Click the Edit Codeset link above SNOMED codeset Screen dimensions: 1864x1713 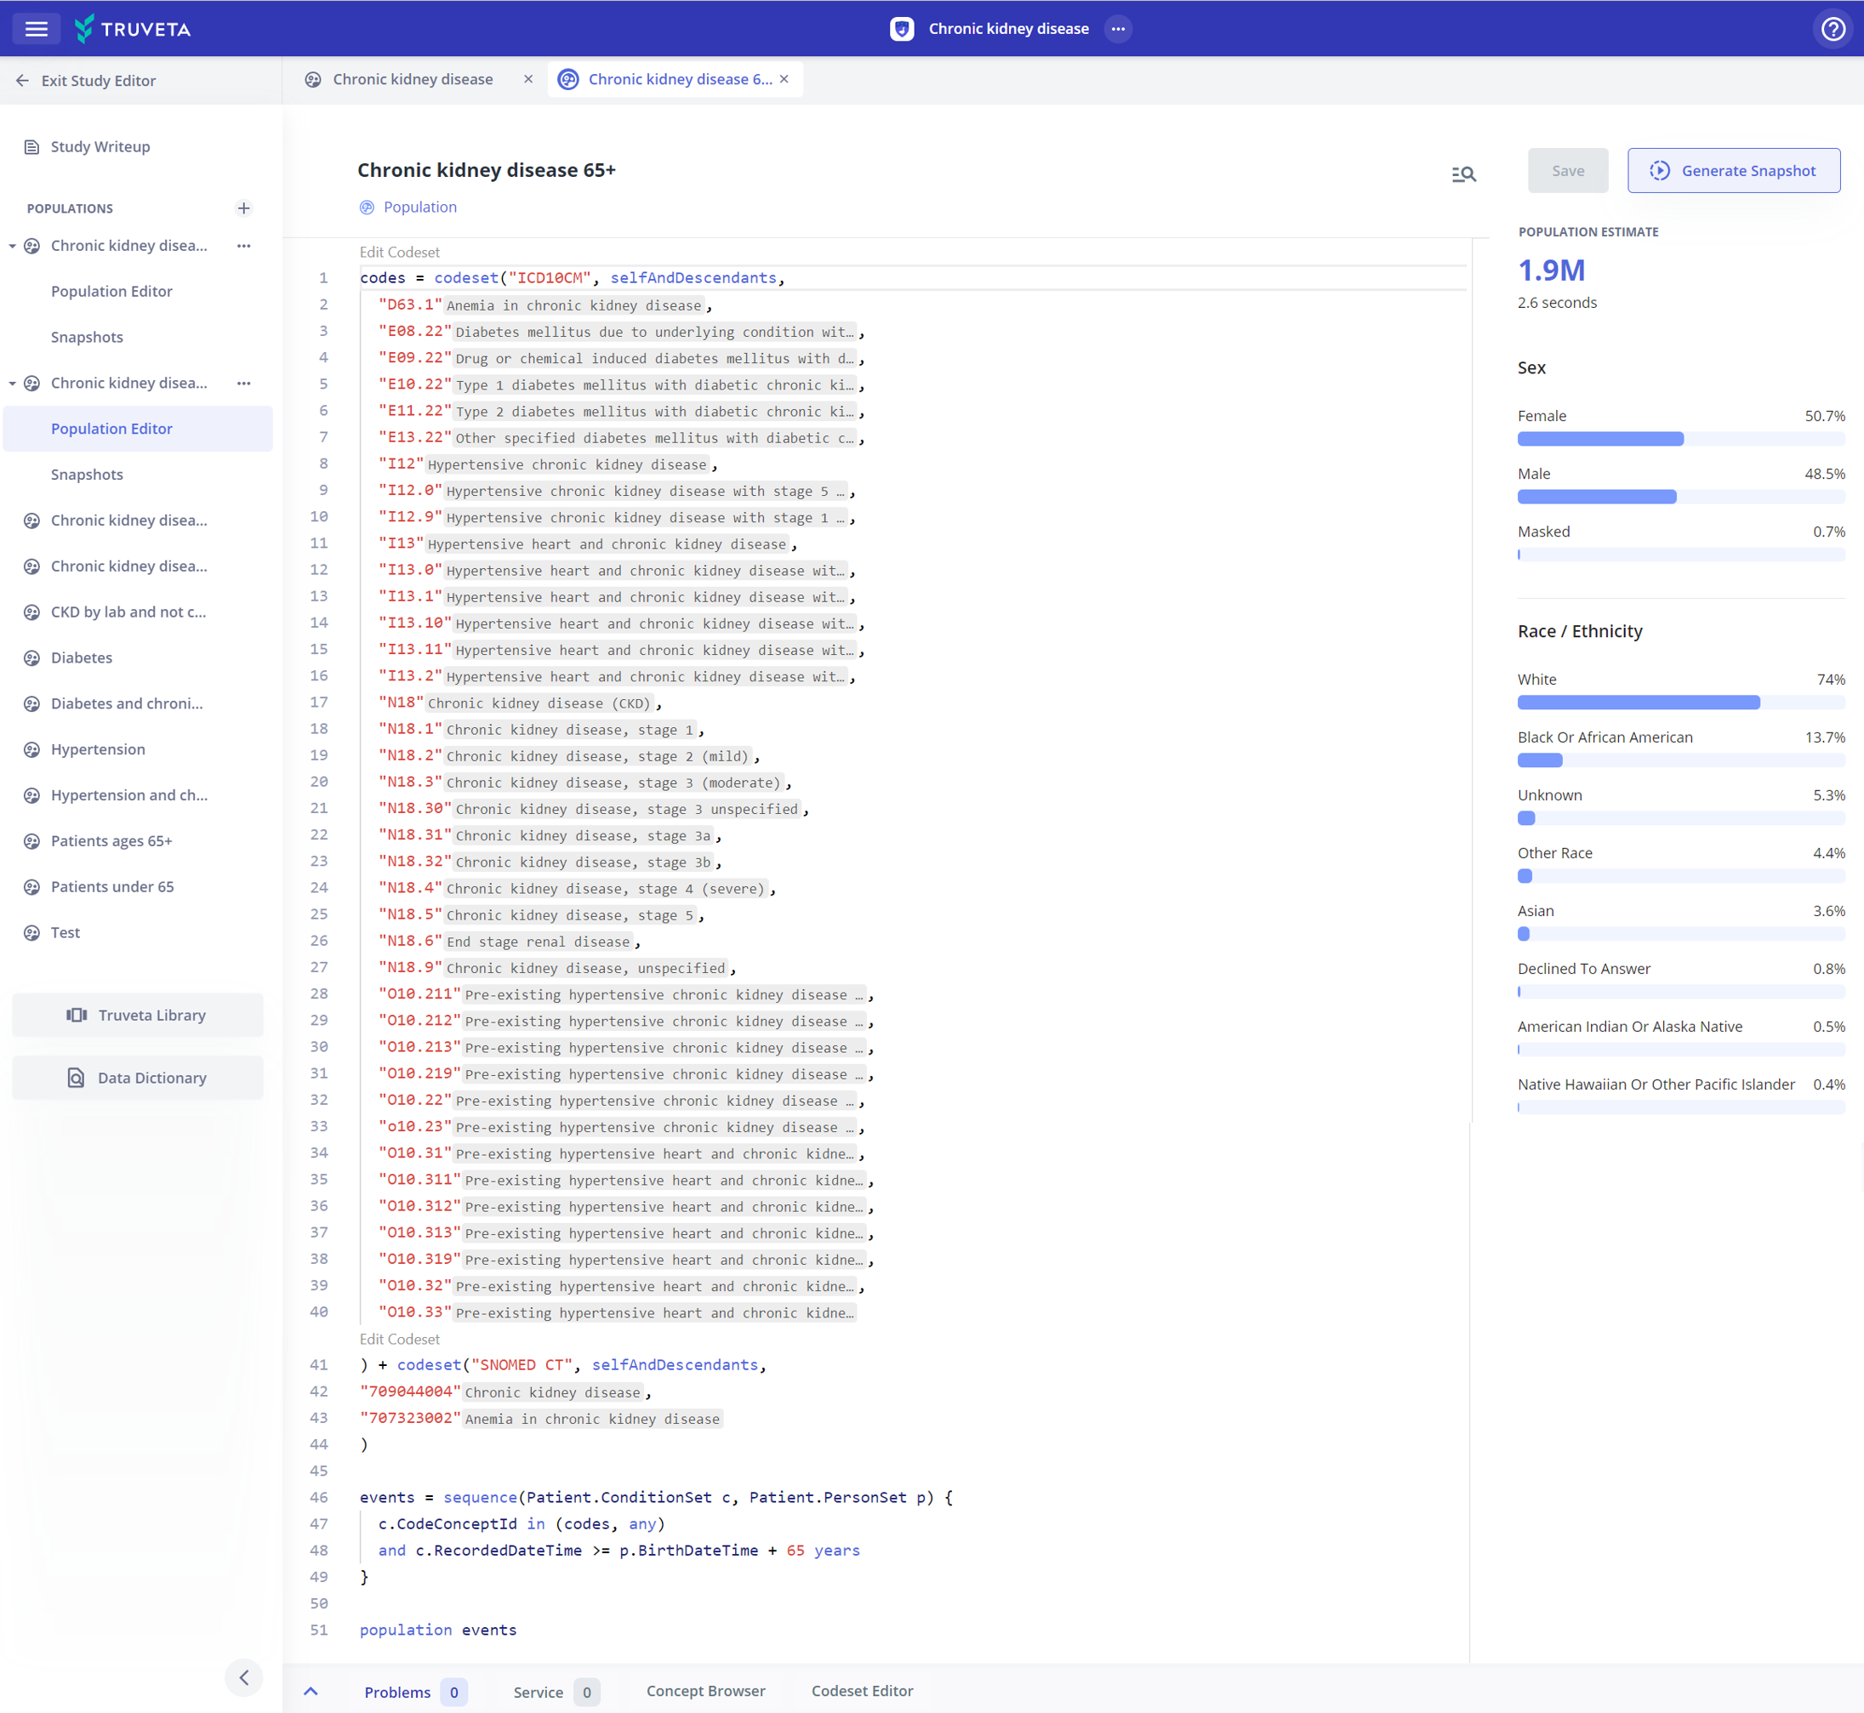[x=400, y=1340]
